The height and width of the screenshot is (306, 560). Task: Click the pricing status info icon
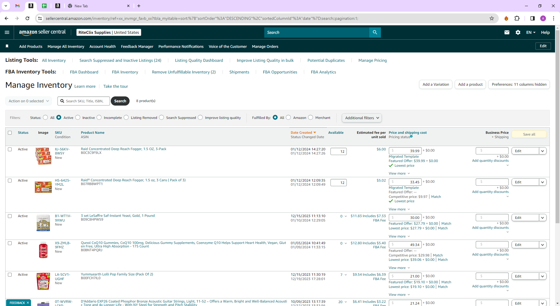(x=411, y=136)
